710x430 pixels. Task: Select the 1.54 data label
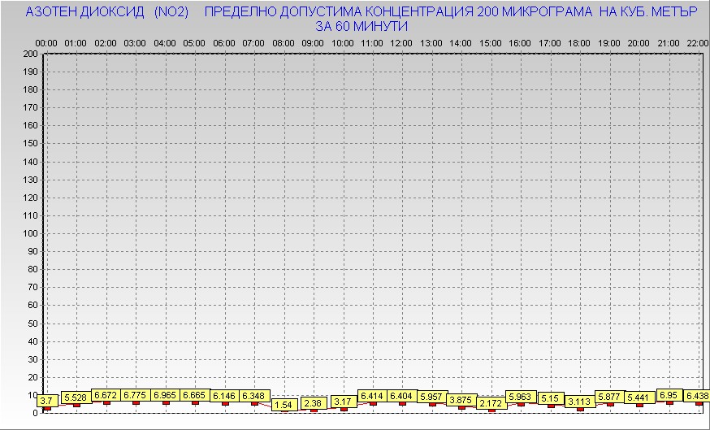pos(284,405)
